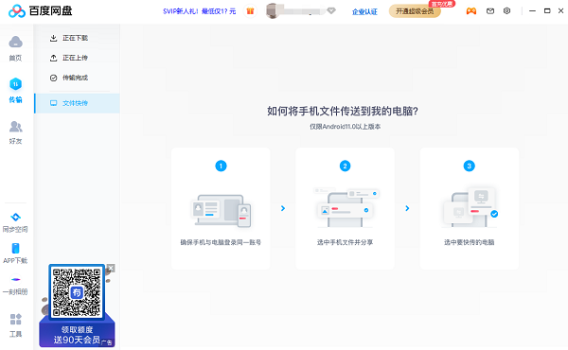This screenshot has height=350, width=568.
Task: Close the QR code advertisement
Action: [111, 269]
